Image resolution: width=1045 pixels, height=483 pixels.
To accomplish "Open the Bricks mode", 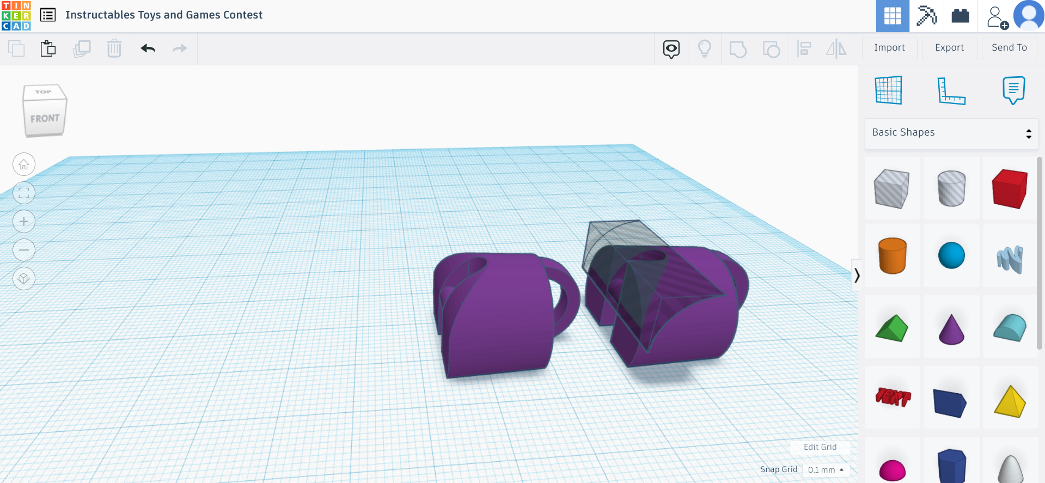I will coord(960,16).
